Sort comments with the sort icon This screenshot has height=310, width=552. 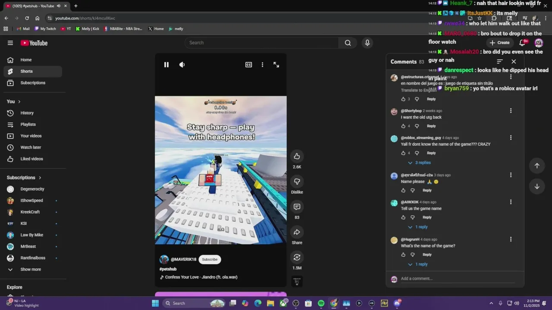point(500,62)
